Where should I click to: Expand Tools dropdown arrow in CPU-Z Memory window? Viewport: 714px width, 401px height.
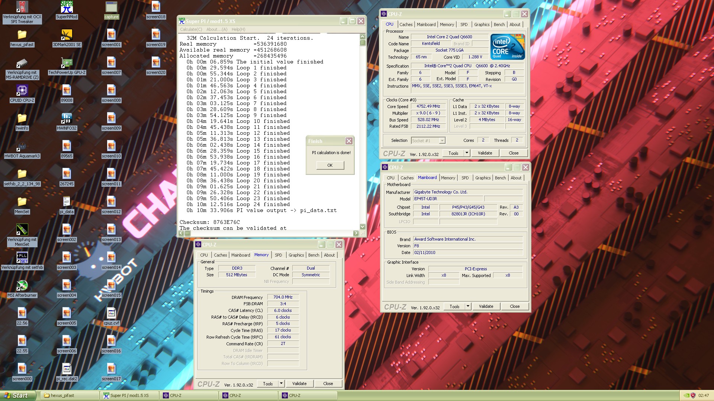point(281,384)
